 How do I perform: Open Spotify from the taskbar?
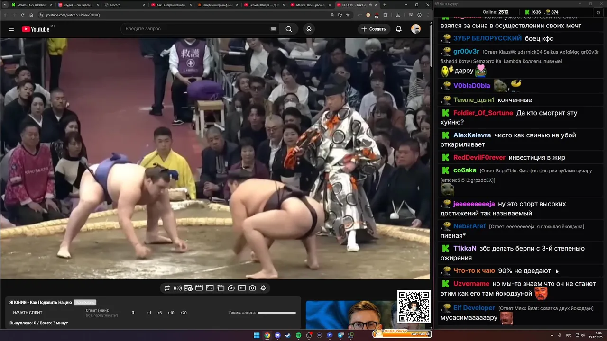coord(298,335)
